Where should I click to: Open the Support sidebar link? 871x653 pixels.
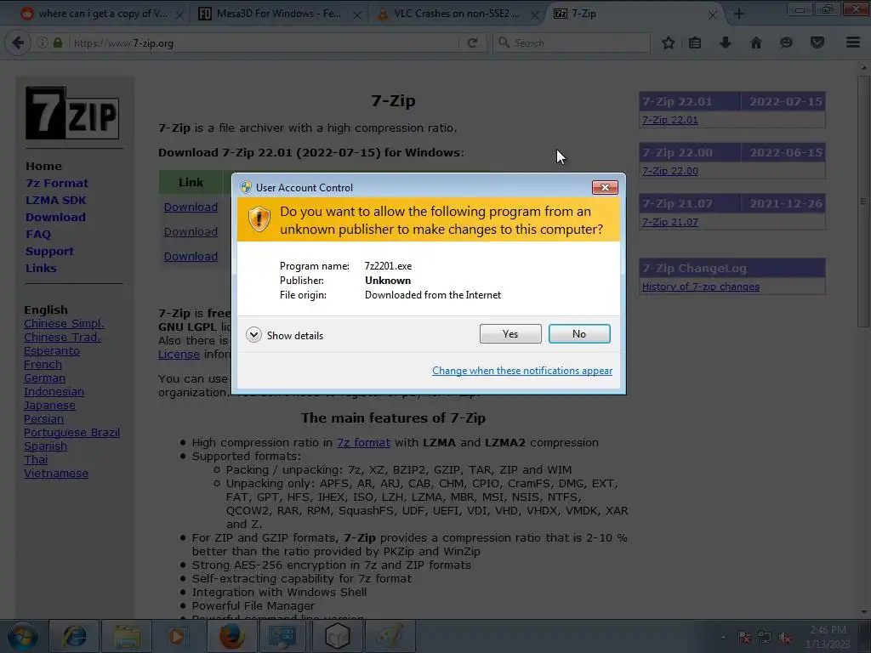(x=49, y=251)
